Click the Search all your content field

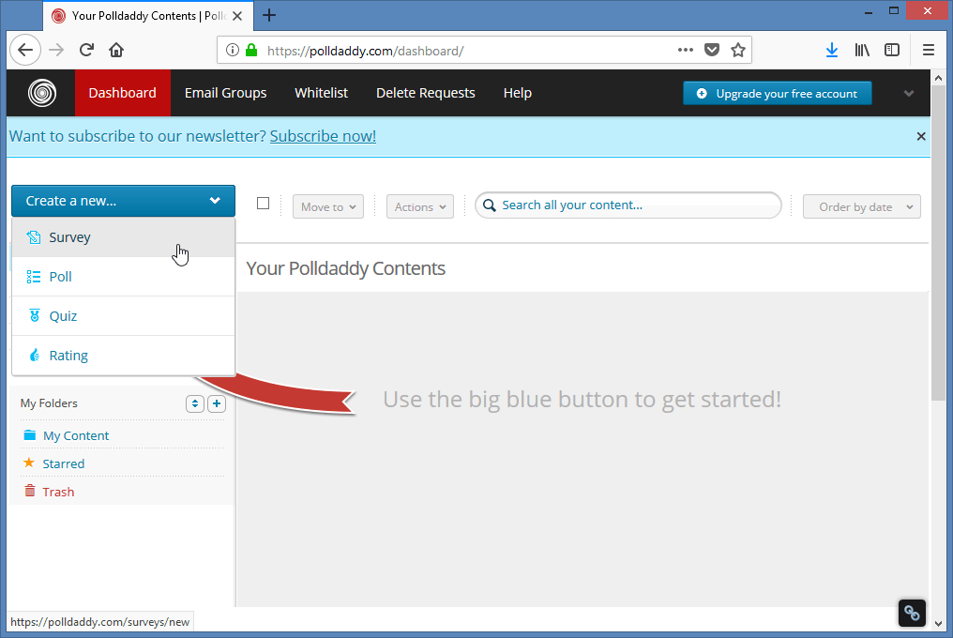[628, 205]
